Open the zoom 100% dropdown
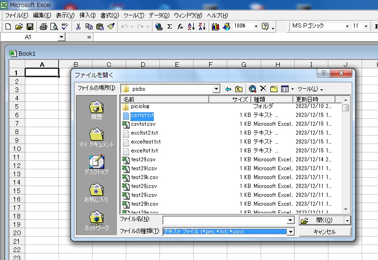The height and width of the screenshot is (260, 378). pyautogui.click(x=256, y=26)
